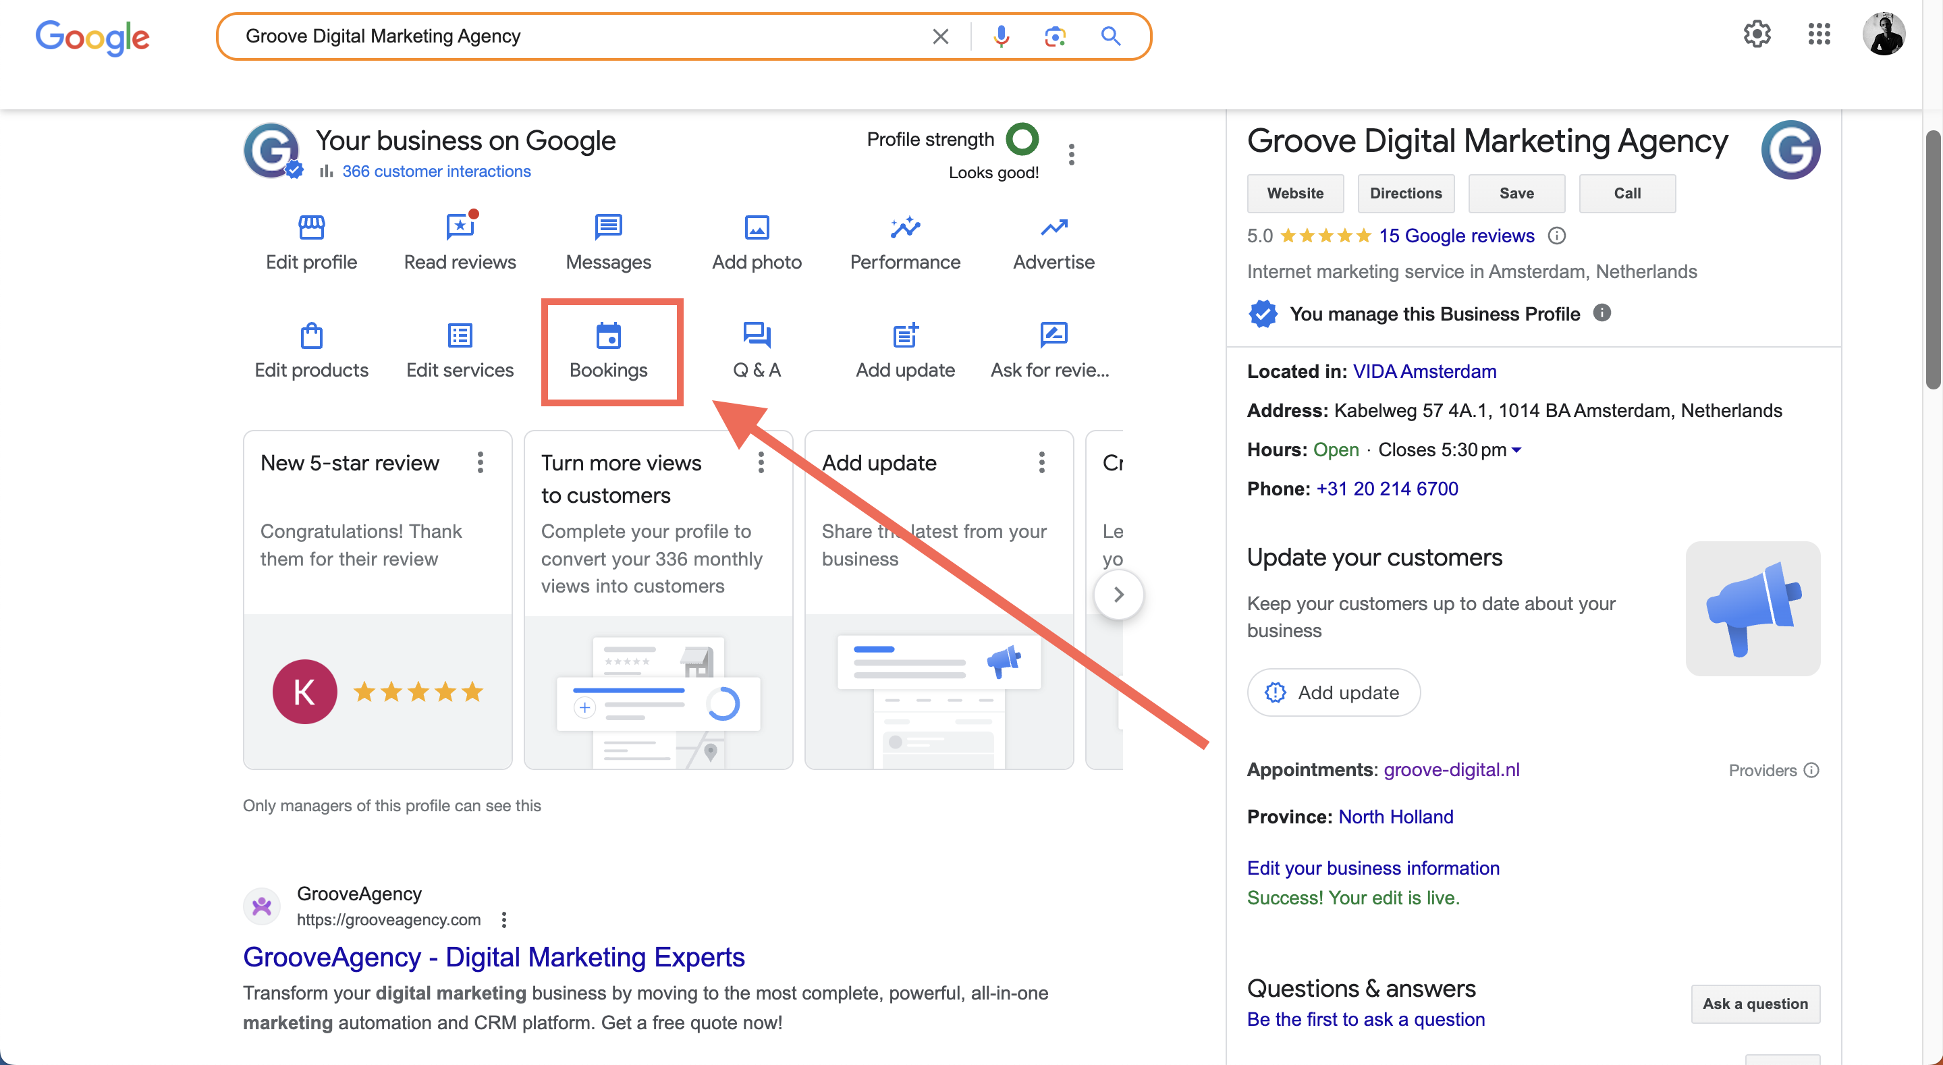The image size is (1943, 1065).
Task: Click Be the first to ask a question
Action: pos(1365,1020)
